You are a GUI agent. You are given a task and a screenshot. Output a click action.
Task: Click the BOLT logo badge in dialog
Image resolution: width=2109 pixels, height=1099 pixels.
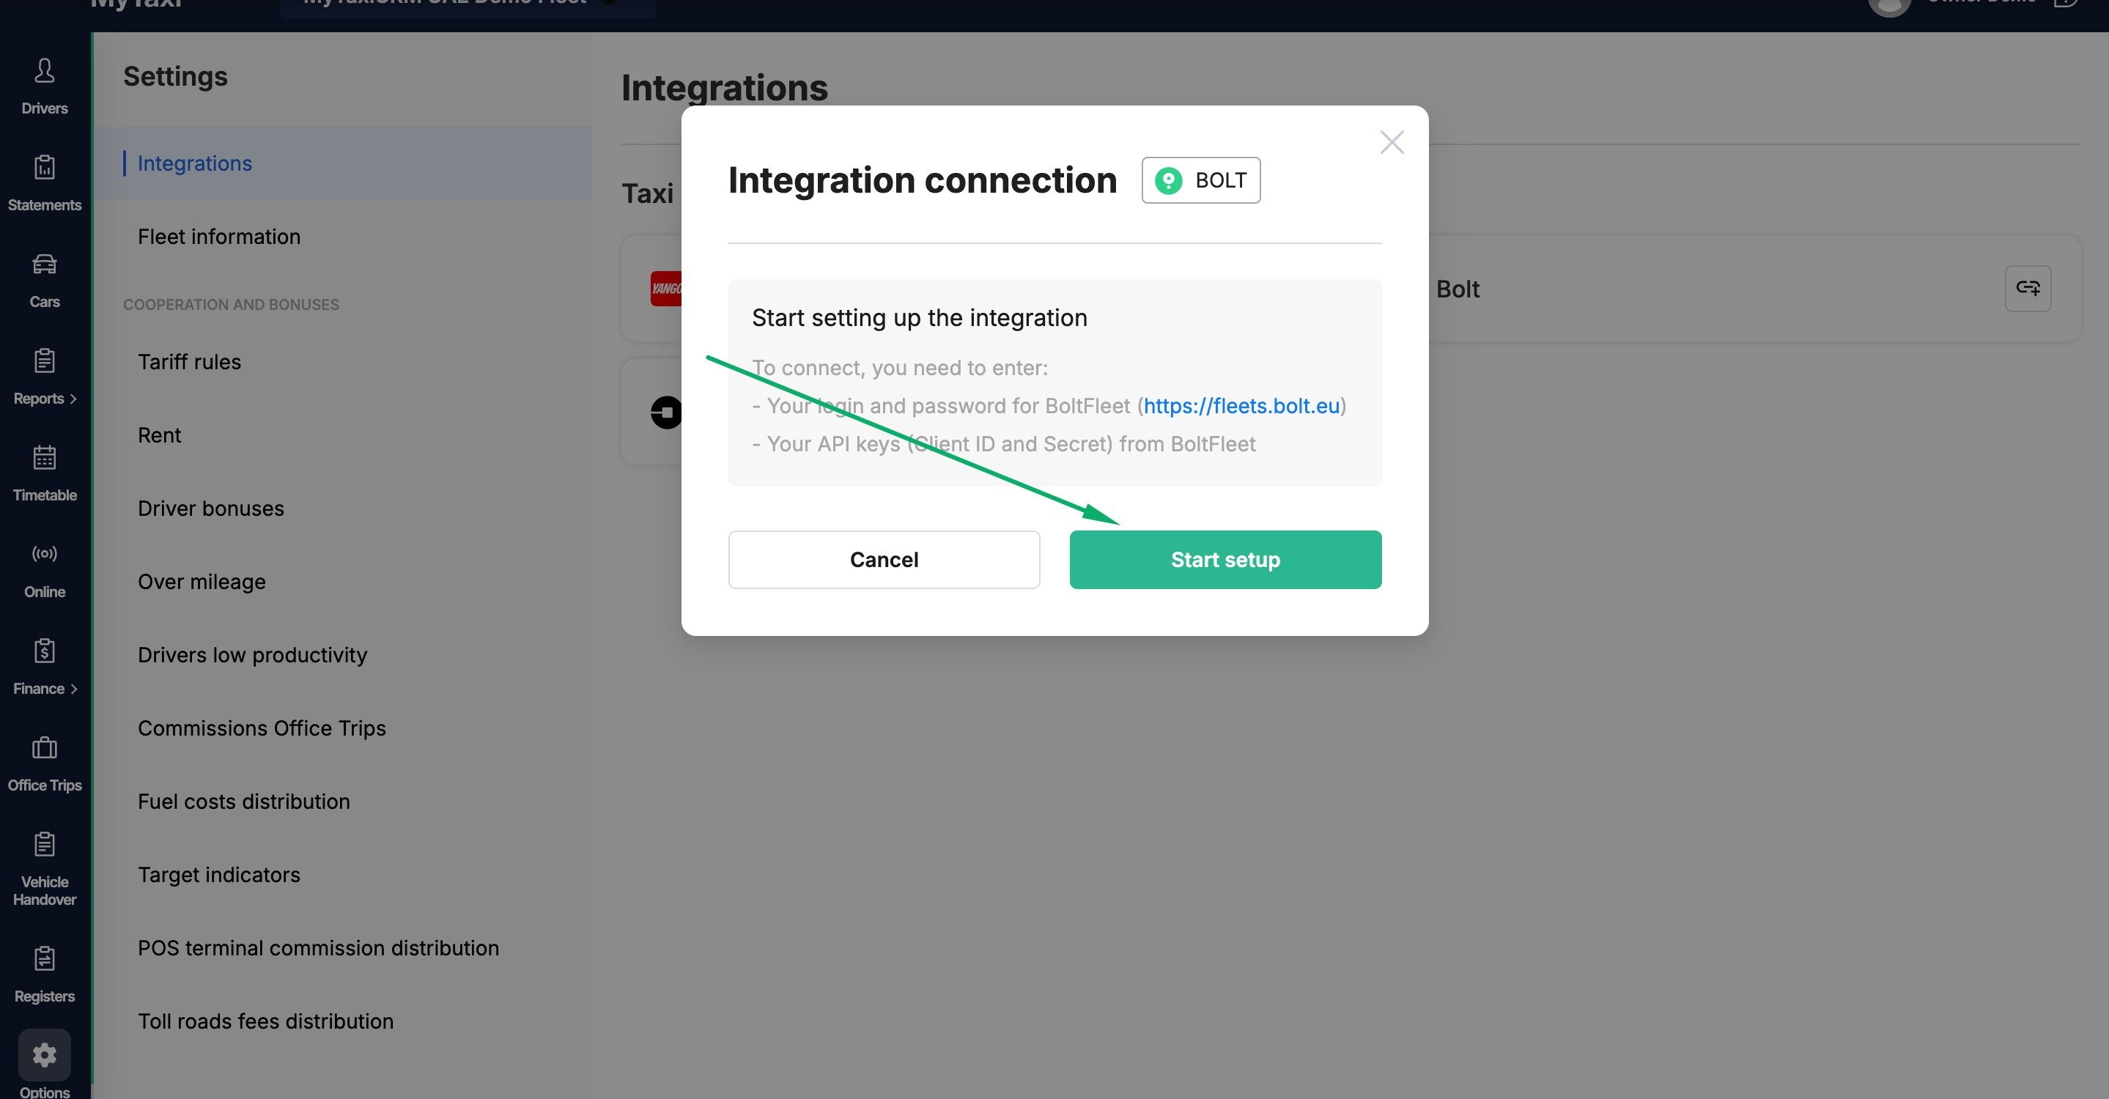pyautogui.click(x=1200, y=180)
